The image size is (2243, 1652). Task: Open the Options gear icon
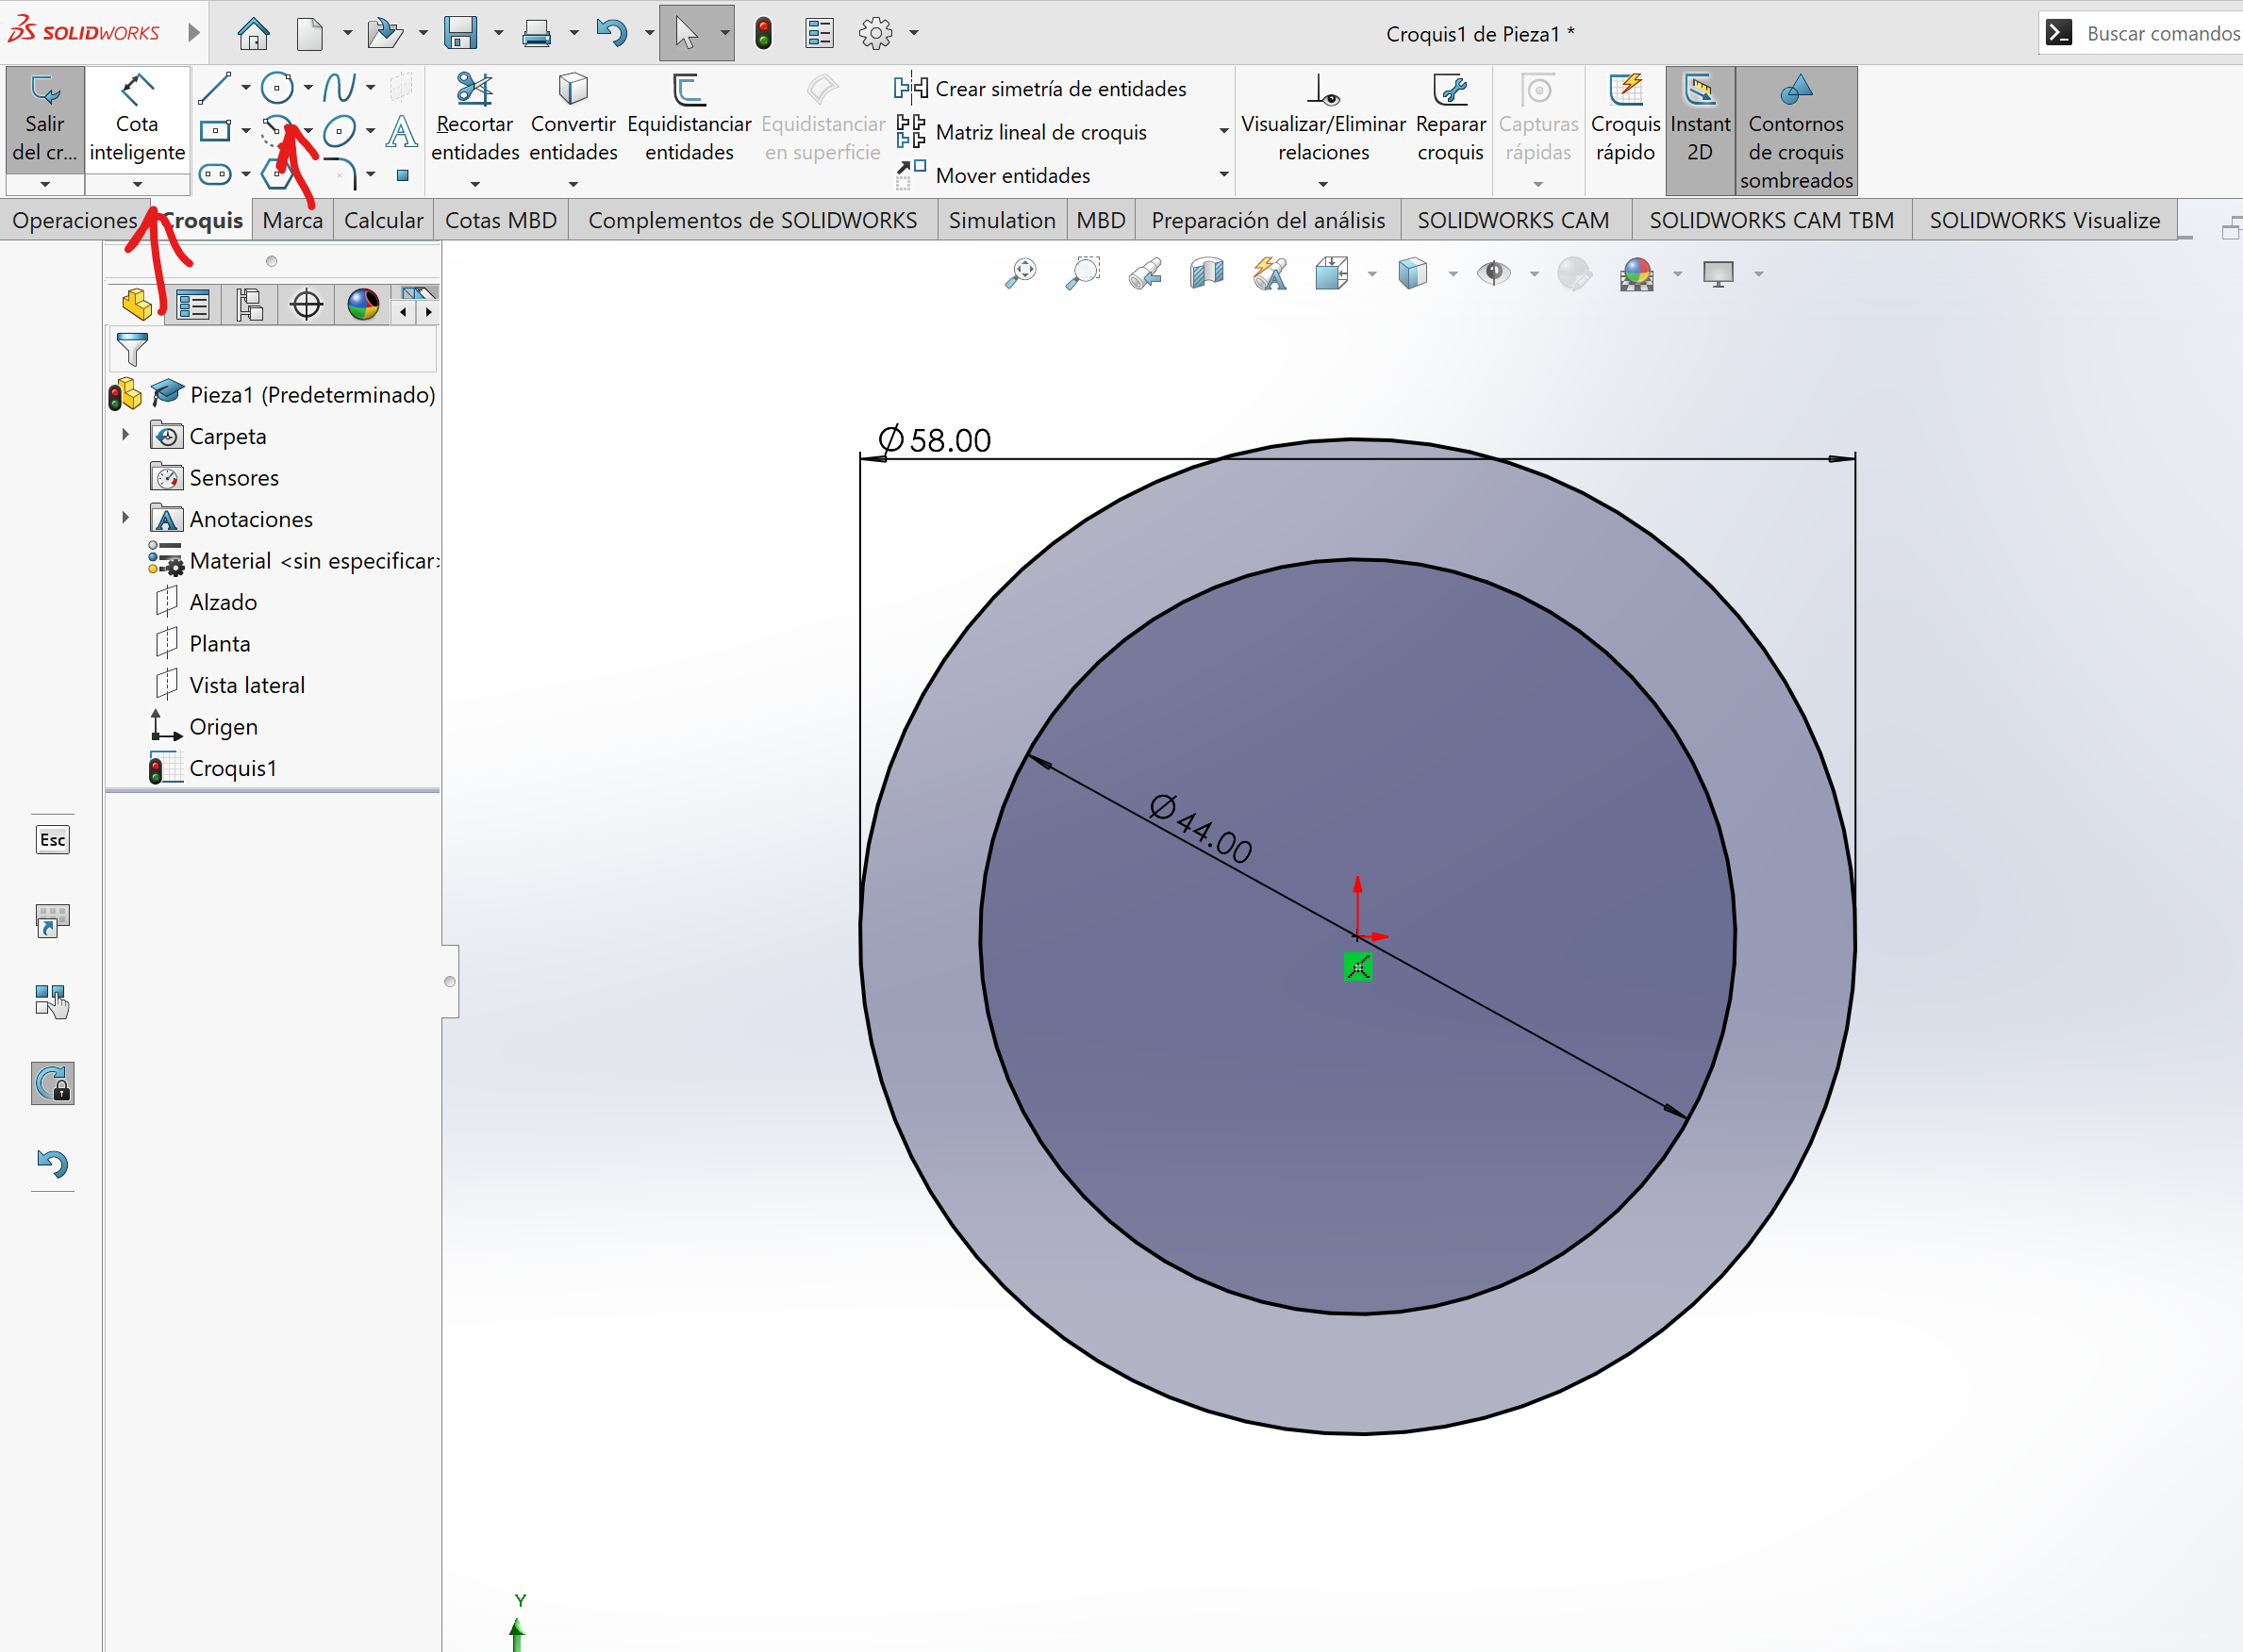(x=875, y=33)
